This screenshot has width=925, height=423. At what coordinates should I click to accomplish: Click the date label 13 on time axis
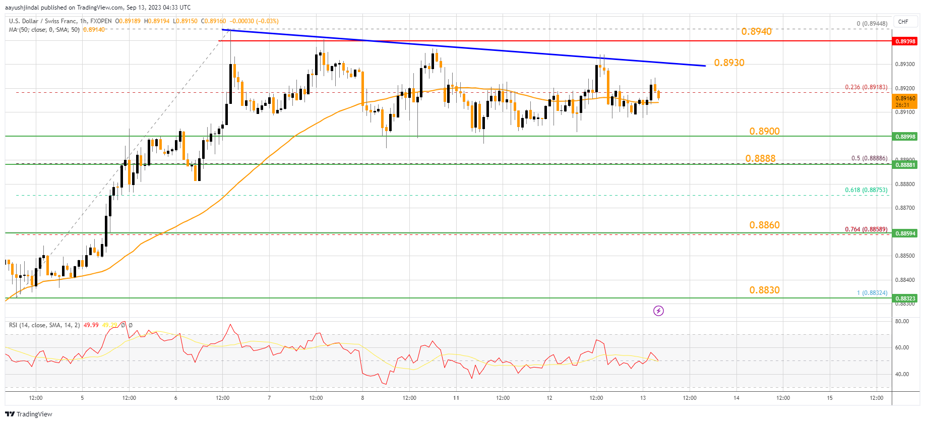643,398
